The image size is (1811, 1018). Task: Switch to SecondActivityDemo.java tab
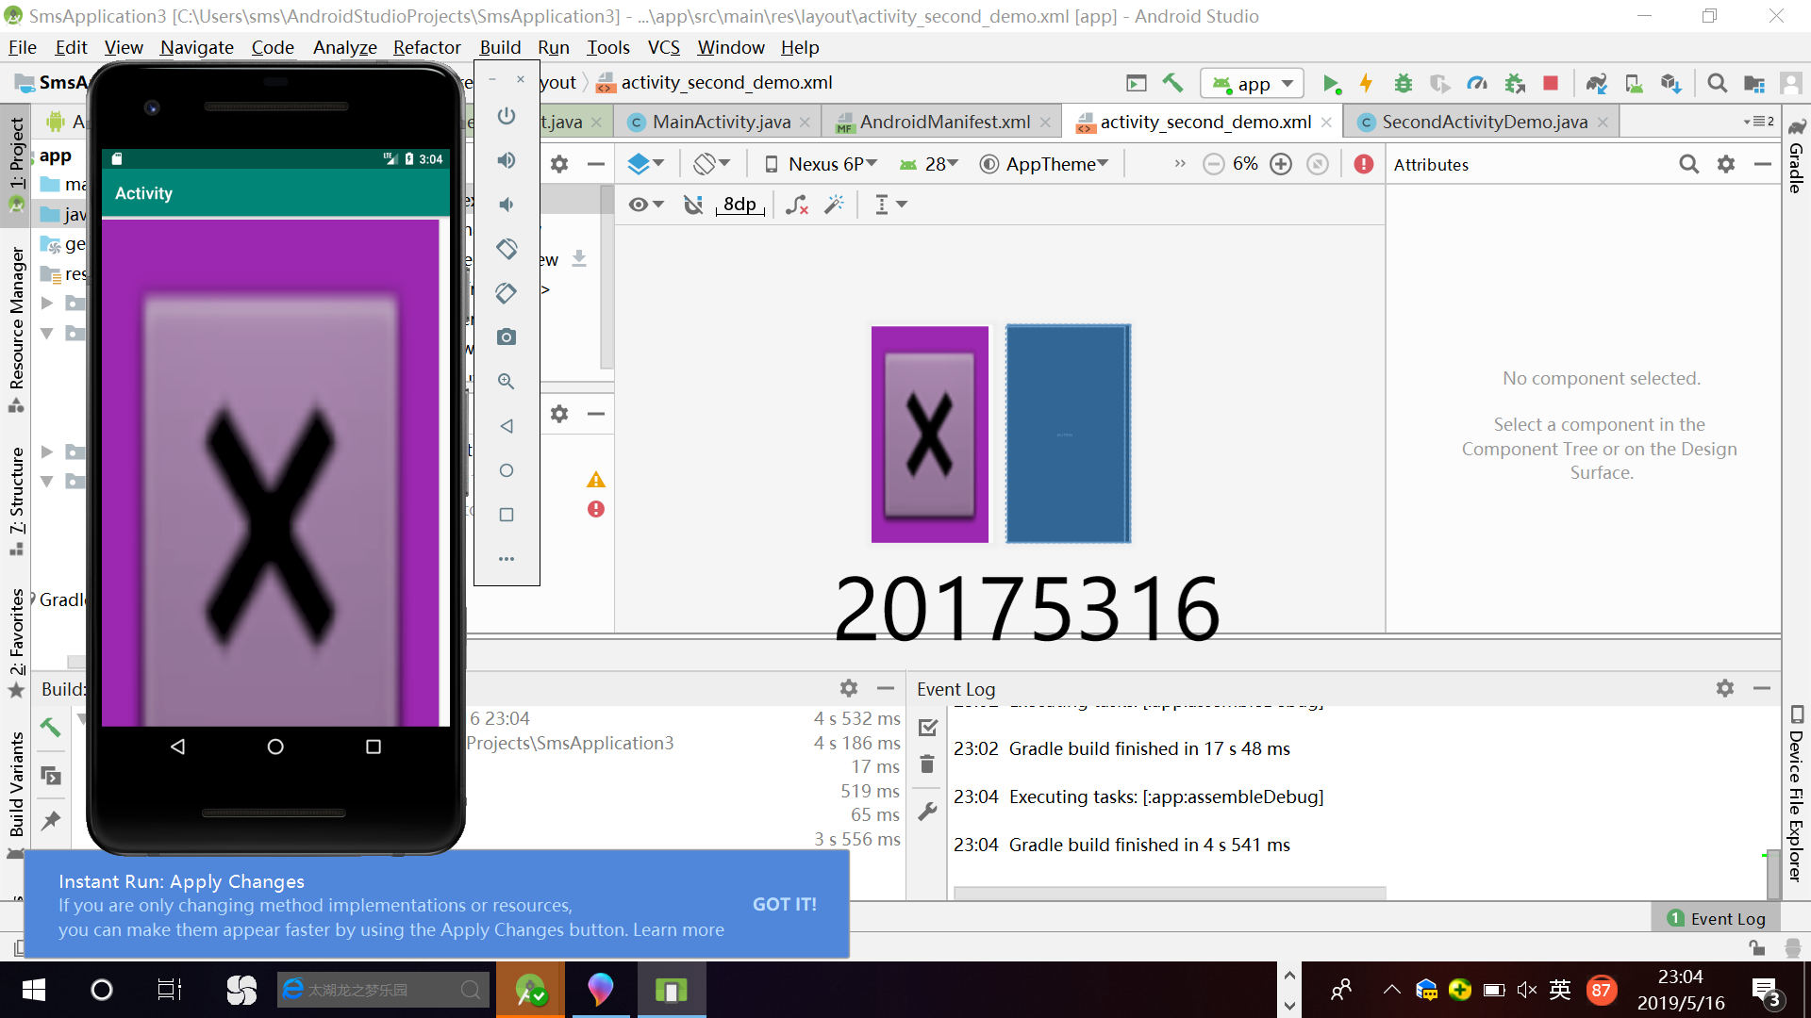pos(1485,122)
